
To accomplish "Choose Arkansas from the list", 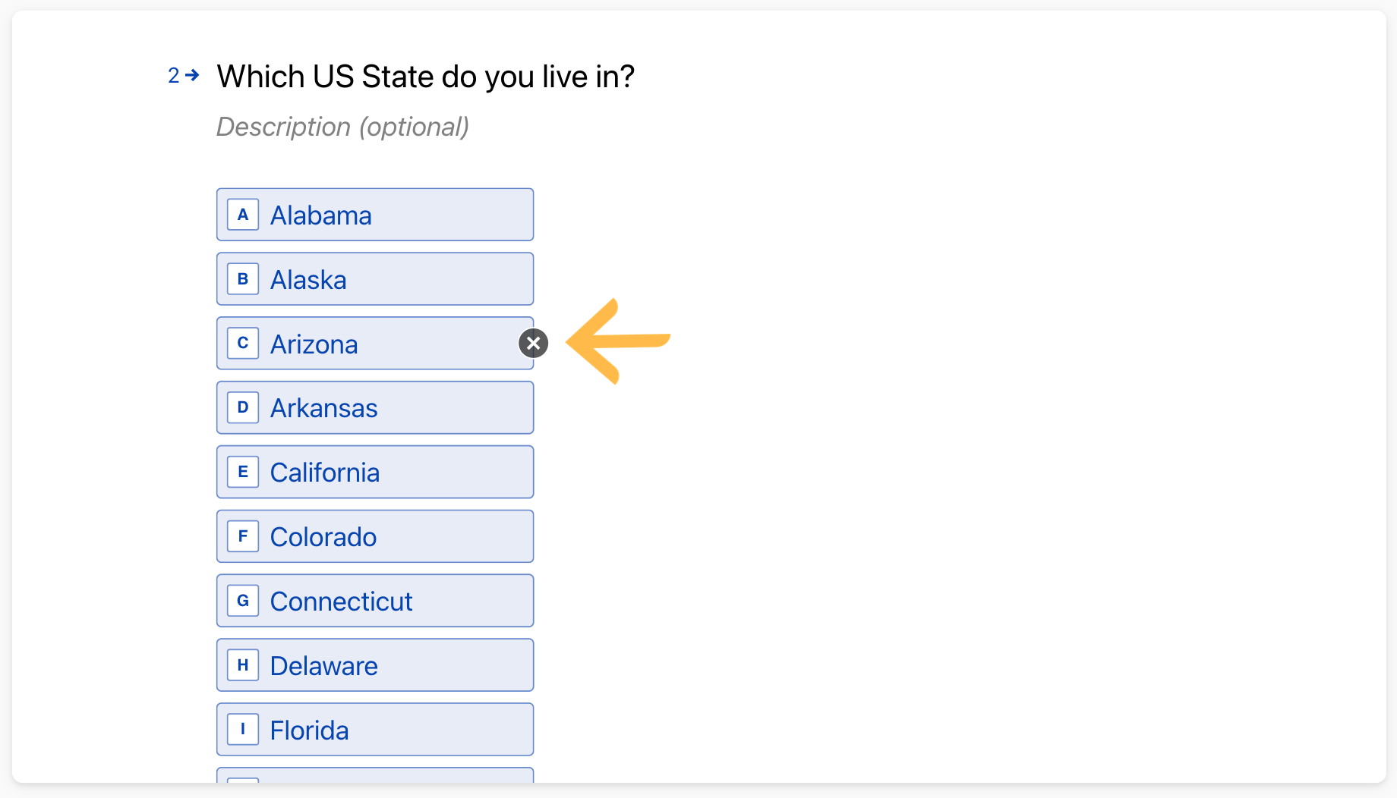I will pos(375,407).
